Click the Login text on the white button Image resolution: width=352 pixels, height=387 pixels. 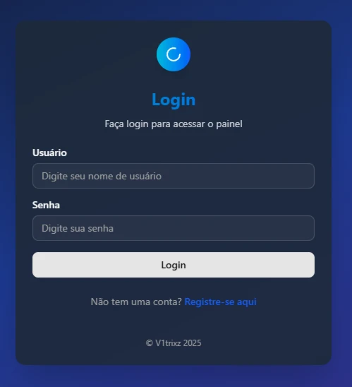[x=174, y=265]
